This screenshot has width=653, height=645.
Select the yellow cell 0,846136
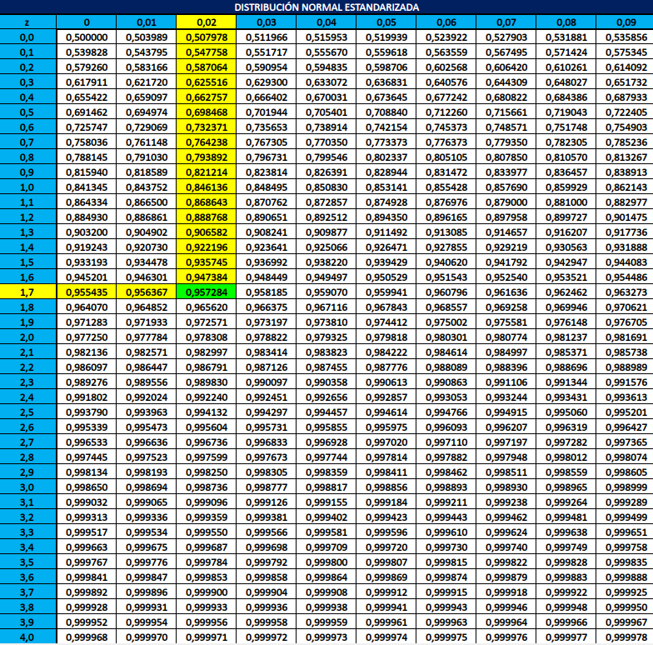(x=206, y=187)
